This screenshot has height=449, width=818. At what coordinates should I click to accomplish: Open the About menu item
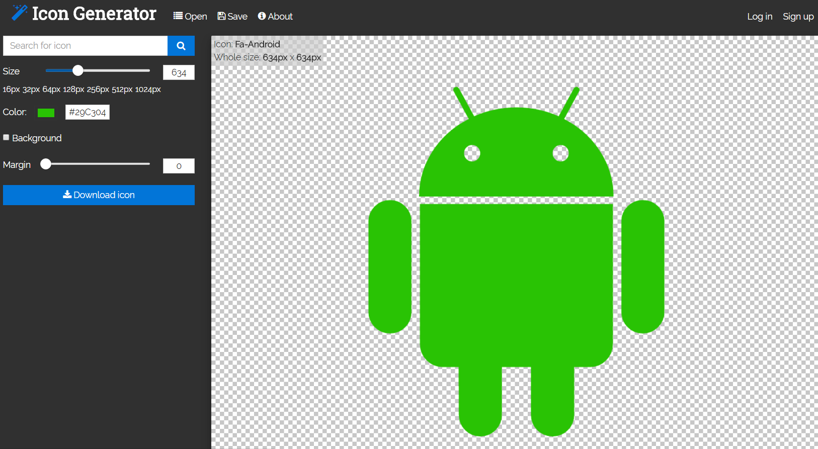point(275,16)
